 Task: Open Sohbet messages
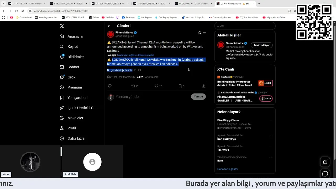tap(69, 67)
